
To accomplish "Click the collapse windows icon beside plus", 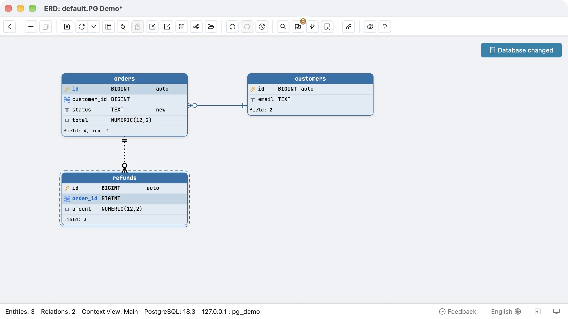I will (46, 27).
